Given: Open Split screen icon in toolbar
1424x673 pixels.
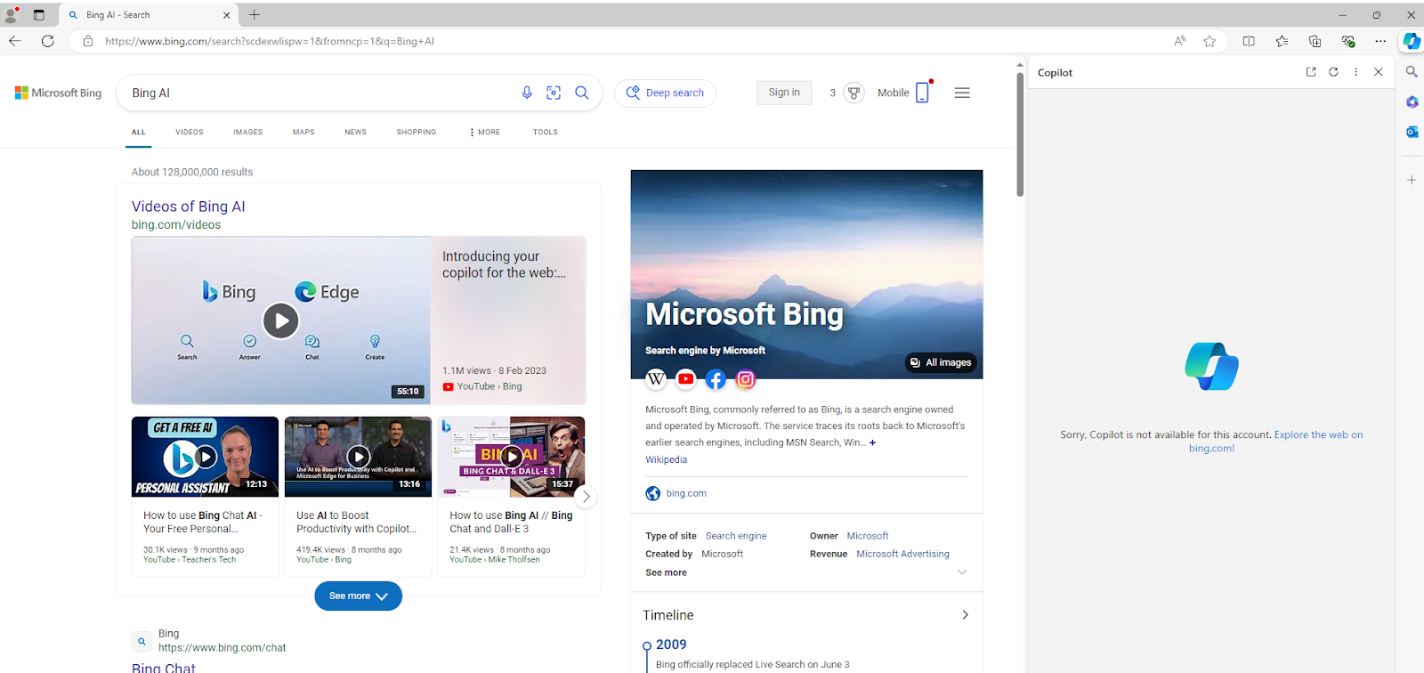Looking at the screenshot, I should [1249, 41].
